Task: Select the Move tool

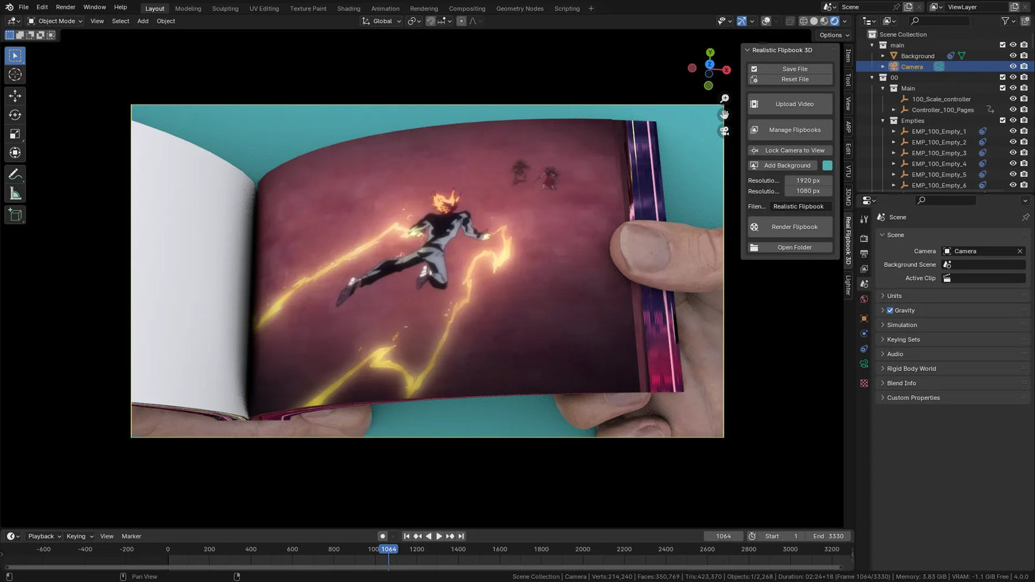Action: (x=15, y=96)
